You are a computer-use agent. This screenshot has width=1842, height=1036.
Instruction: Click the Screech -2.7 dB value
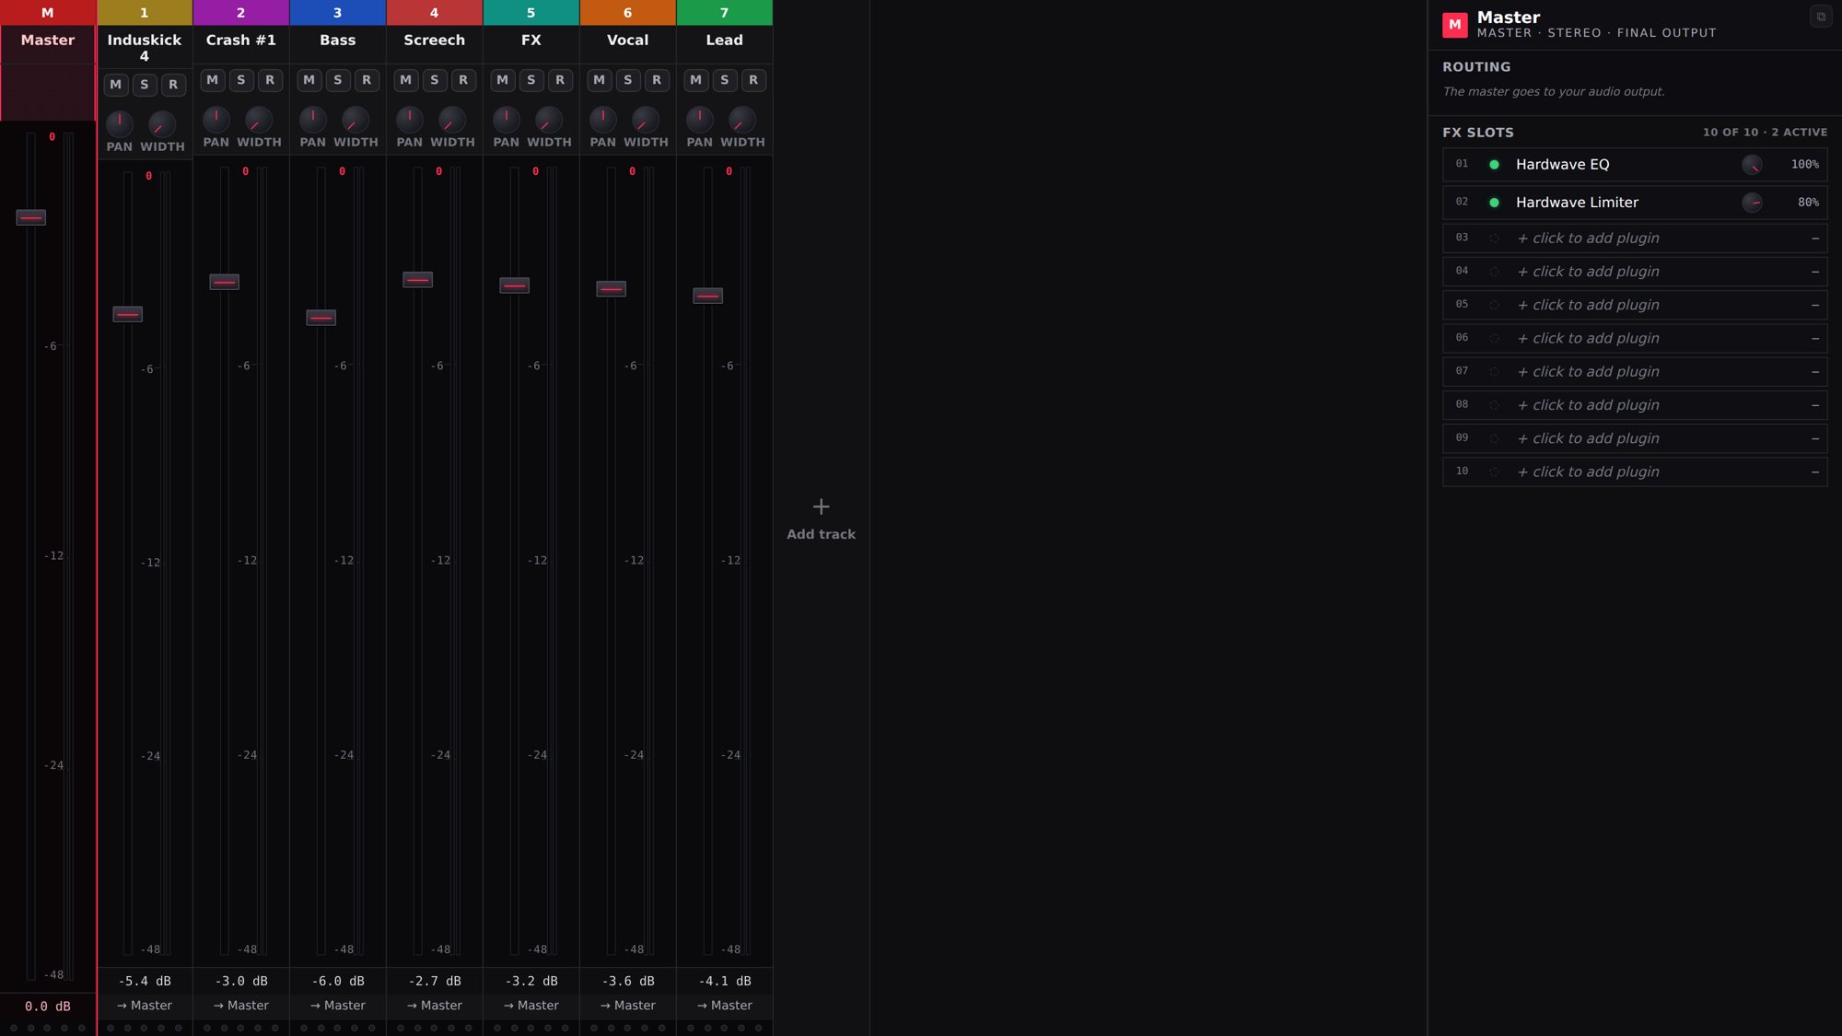[435, 982]
